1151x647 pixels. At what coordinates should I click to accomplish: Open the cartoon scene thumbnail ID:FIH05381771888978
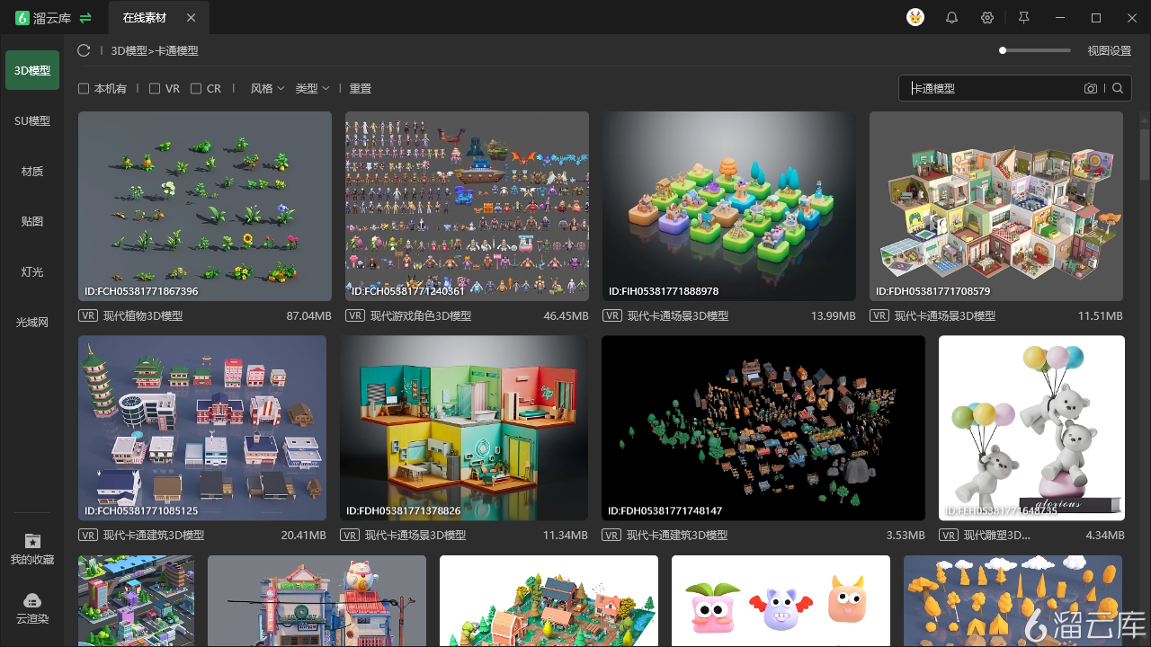point(729,206)
